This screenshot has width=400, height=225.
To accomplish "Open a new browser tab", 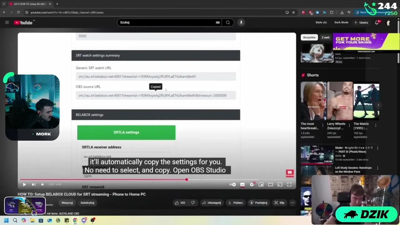I will (57, 4).
